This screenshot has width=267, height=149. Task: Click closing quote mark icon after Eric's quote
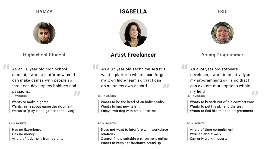click(255, 93)
